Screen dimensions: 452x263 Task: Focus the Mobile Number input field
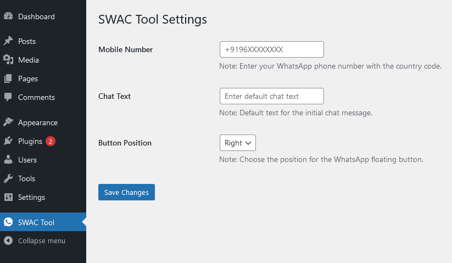coord(271,49)
